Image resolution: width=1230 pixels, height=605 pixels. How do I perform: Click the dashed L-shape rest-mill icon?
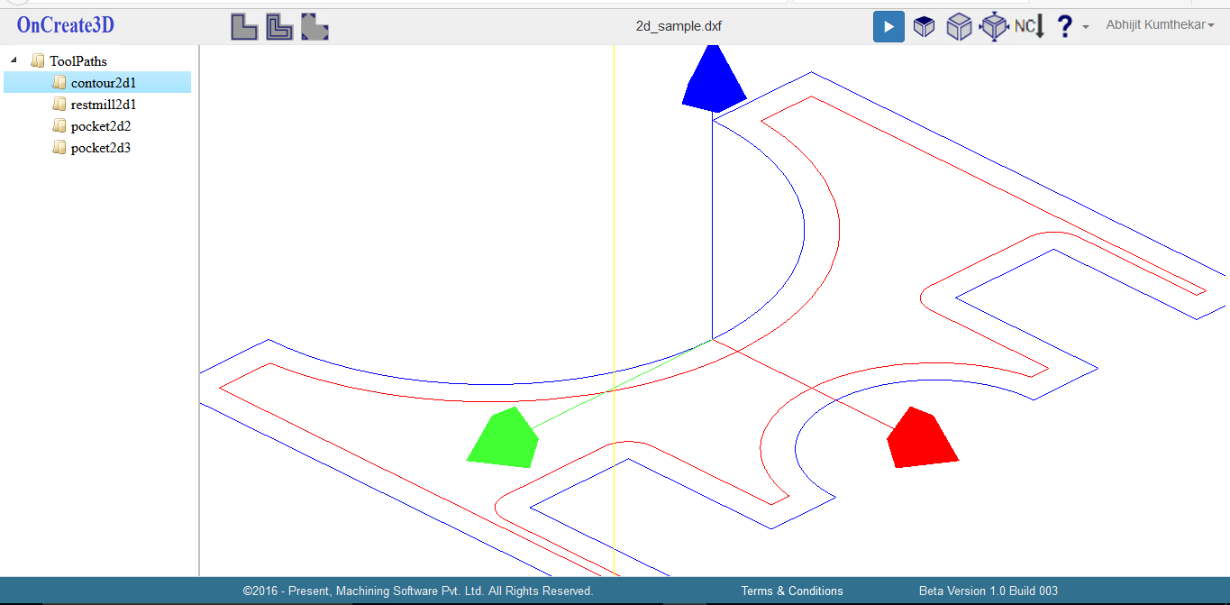click(314, 27)
